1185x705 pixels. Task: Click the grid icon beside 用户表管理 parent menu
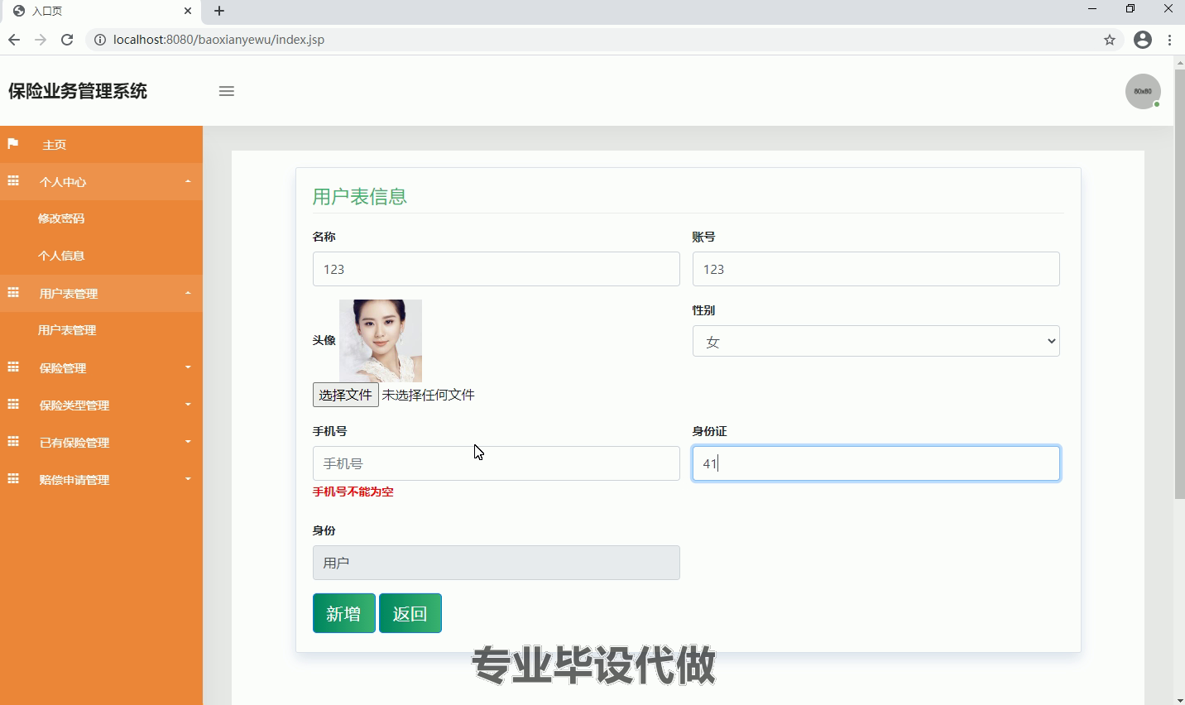pos(13,293)
